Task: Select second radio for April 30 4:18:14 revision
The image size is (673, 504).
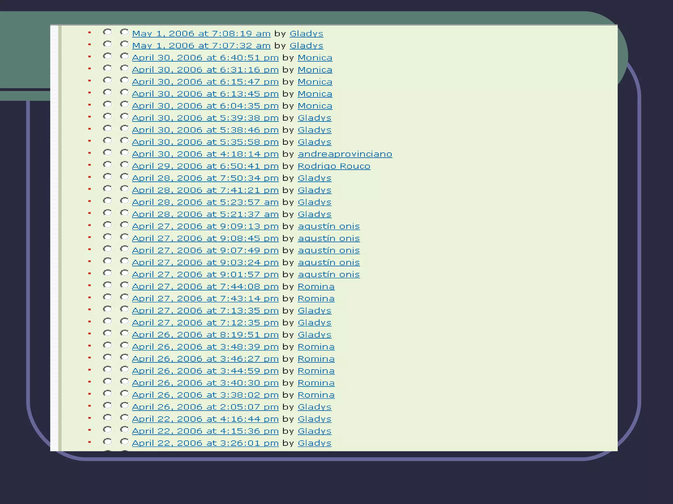Action: (x=124, y=153)
